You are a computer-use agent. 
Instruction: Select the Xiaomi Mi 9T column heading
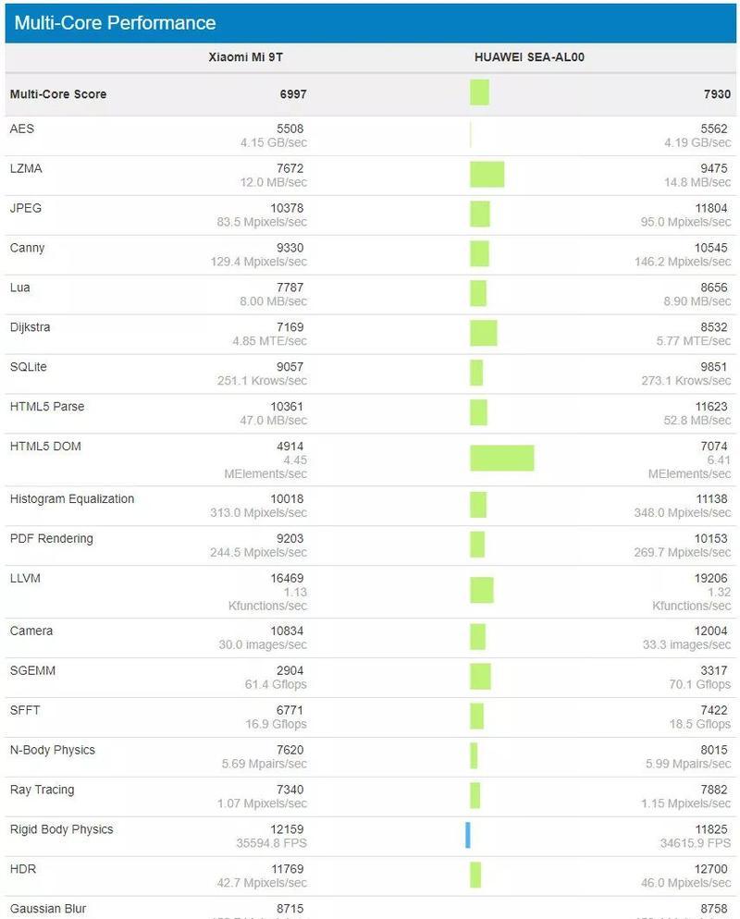(x=246, y=56)
